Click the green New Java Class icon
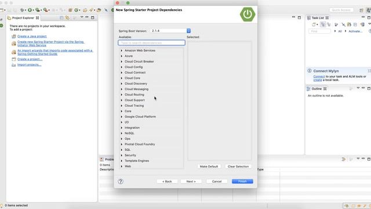This screenshot has height=209, width=371. click(77, 10)
